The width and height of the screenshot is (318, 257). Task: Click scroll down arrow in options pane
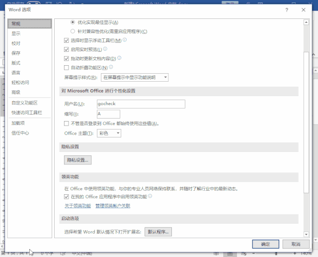306,235
